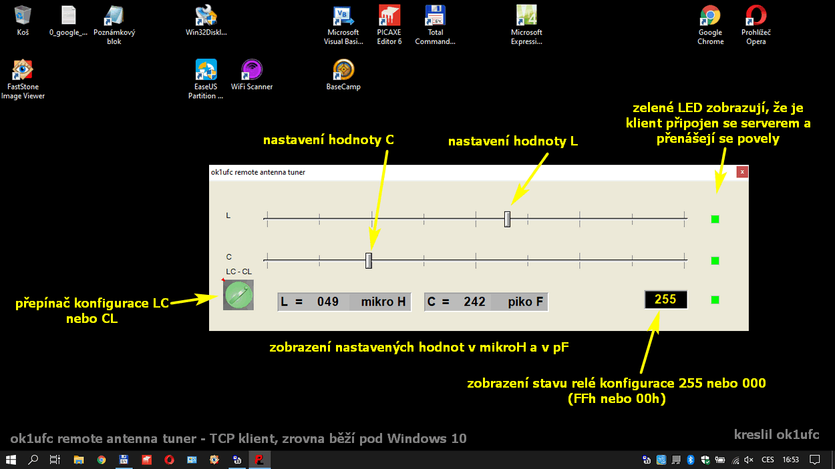Launch WiFi Scanner
835x469 pixels.
click(x=252, y=70)
